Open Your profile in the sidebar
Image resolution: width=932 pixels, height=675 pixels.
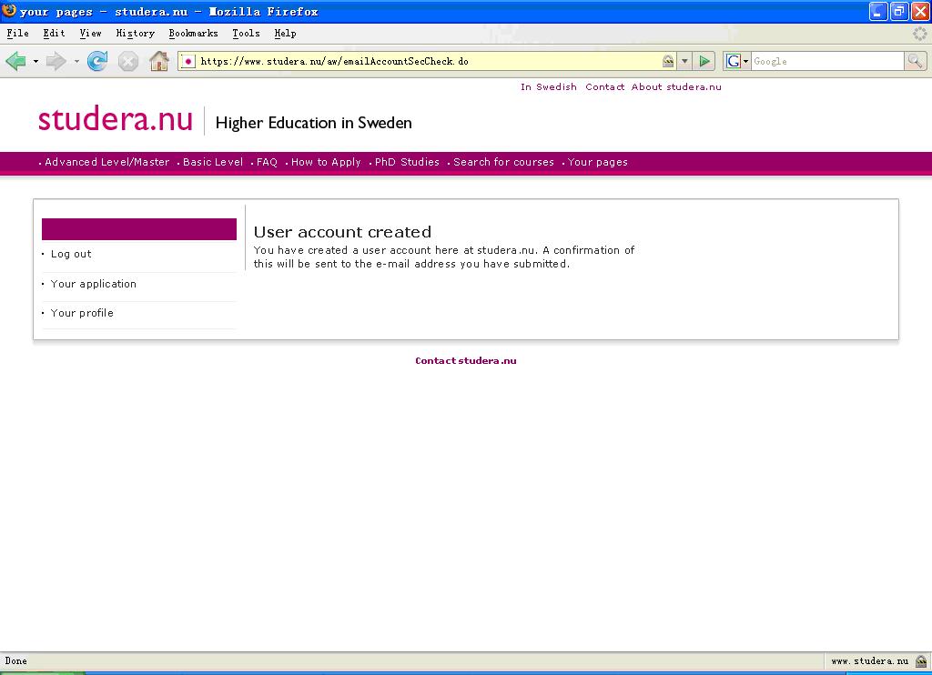click(82, 313)
